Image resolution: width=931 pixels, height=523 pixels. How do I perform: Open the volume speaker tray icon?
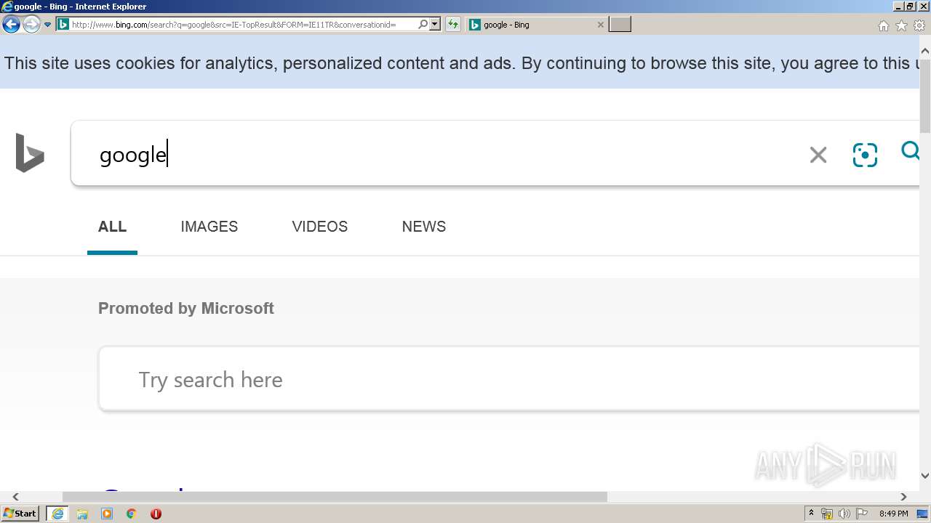click(x=844, y=514)
